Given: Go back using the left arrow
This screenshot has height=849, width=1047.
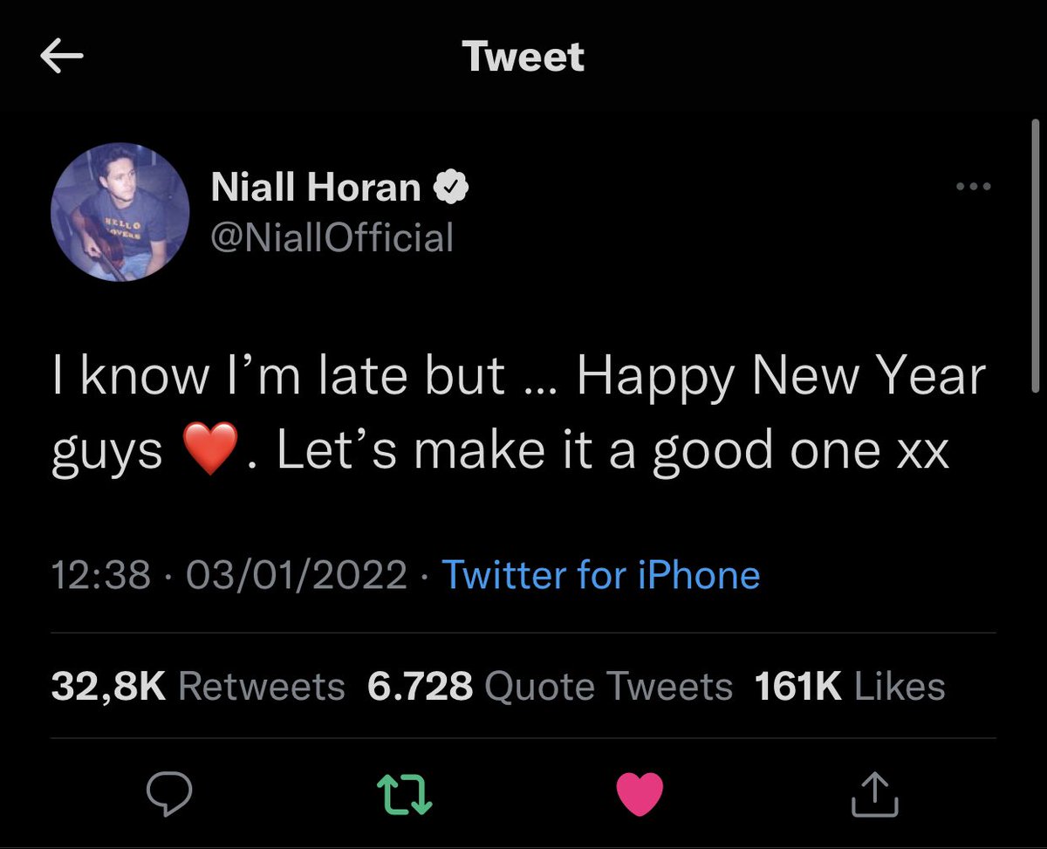Looking at the screenshot, I should (62, 58).
